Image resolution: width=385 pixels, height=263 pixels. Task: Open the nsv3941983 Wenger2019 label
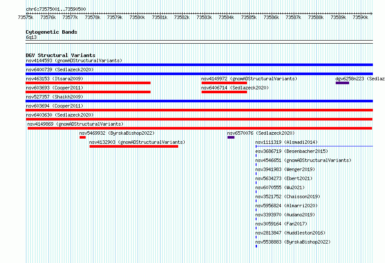(x=285, y=169)
